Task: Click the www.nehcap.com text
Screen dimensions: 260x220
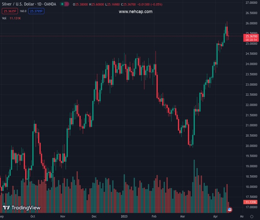Action: [135, 12]
